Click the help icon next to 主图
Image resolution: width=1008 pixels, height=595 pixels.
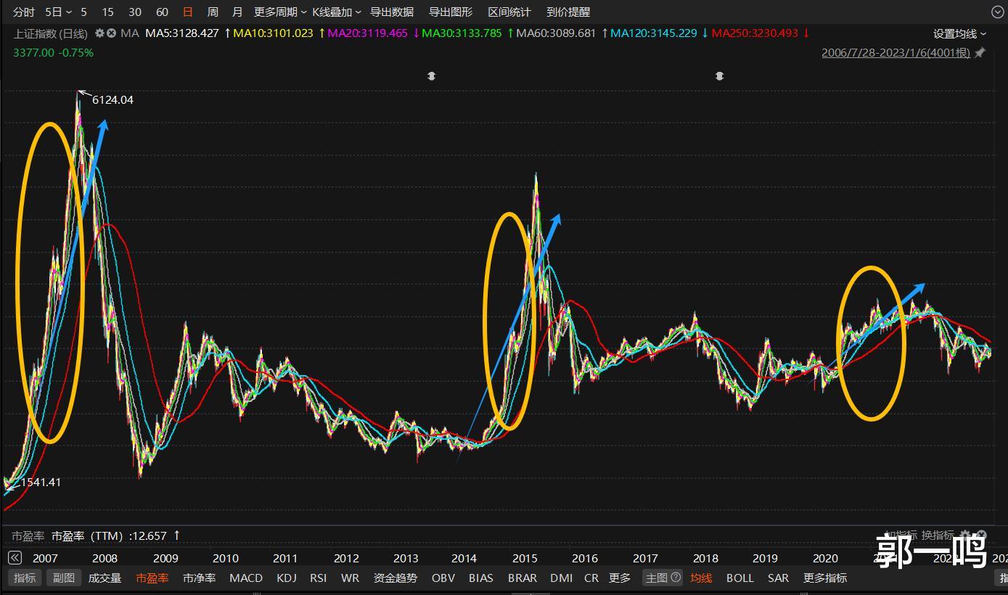[x=676, y=578]
